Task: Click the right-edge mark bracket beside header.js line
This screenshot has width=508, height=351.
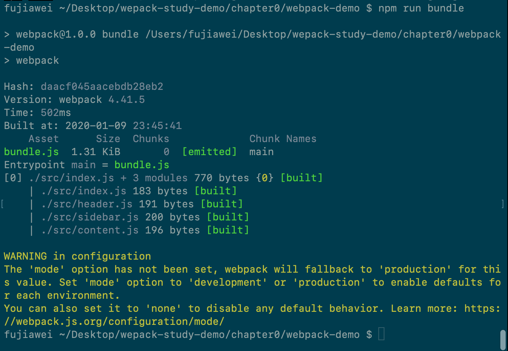Action: 503,204
